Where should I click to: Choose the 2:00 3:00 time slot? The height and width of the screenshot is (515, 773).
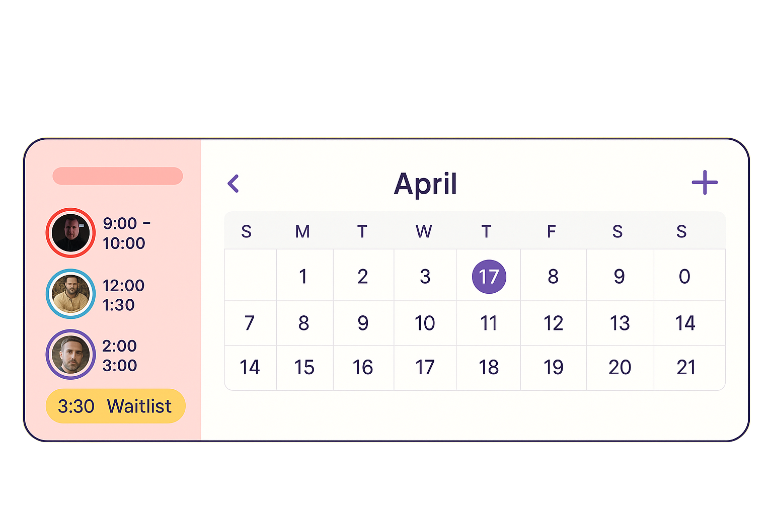pyautogui.click(x=120, y=356)
